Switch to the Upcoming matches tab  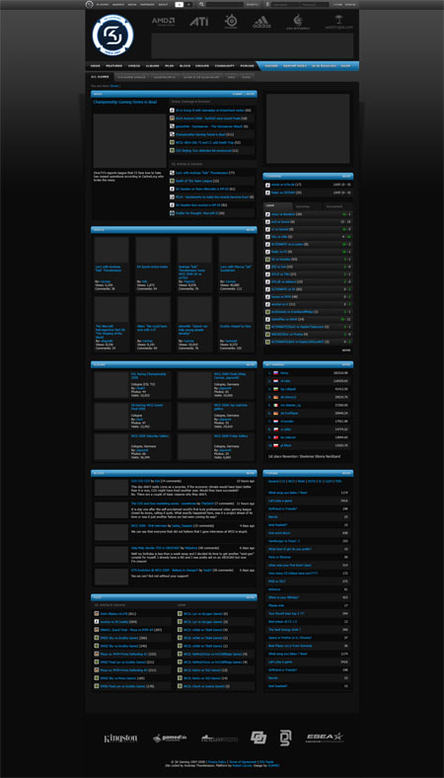pyautogui.click(x=302, y=205)
